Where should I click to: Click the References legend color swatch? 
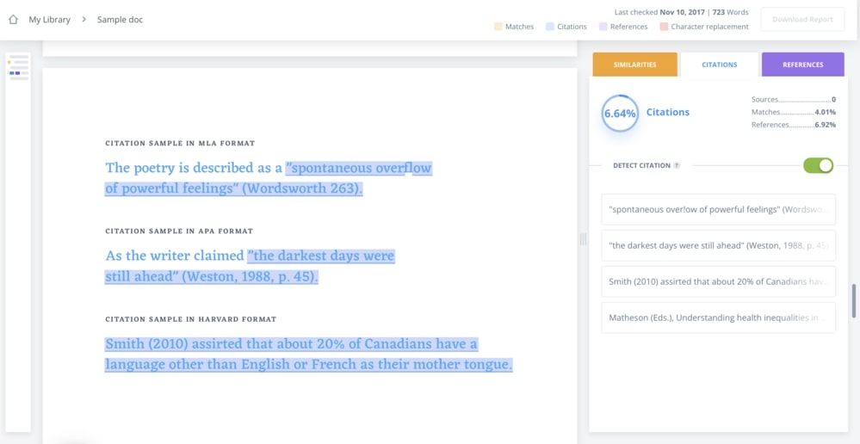click(x=603, y=27)
